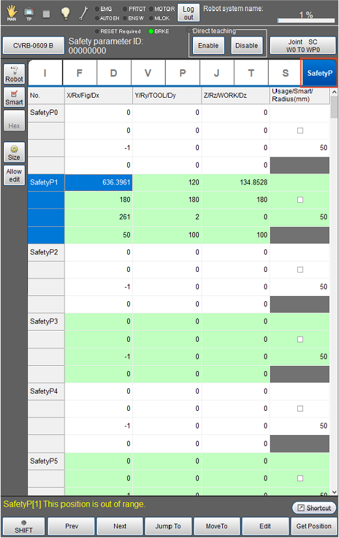This screenshot has height=538, width=339.
Task: Toggle the SafetyP3 usage checkbox
Action: coord(301,339)
